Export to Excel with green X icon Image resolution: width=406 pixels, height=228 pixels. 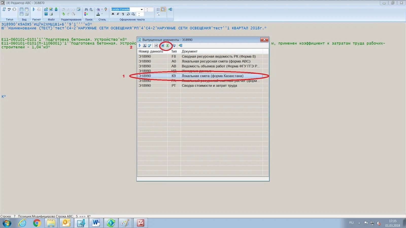167,46
